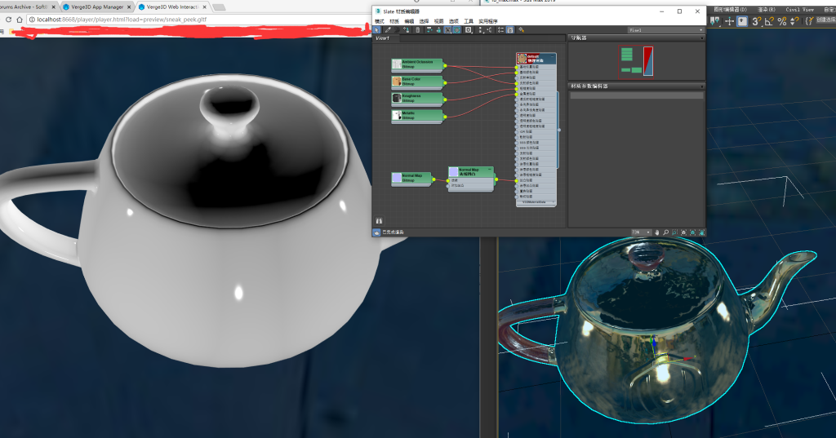Select the Ambient Occlusion Bitmap node
This screenshot has width=836, height=438.
click(417, 64)
